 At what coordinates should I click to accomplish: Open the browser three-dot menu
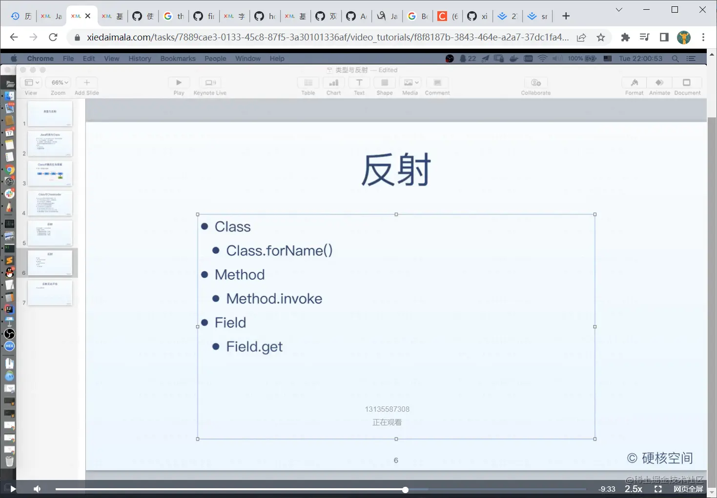(x=703, y=37)
